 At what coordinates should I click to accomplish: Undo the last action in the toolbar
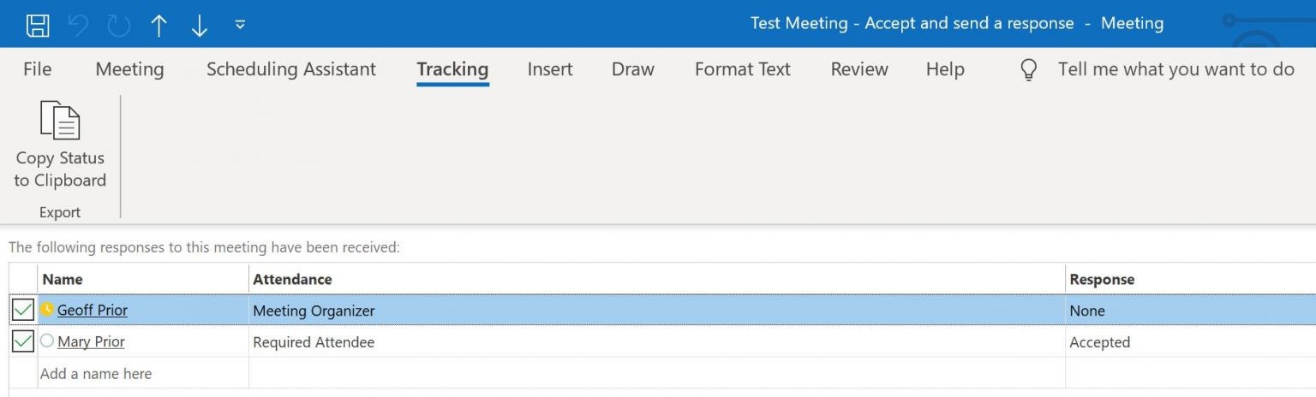click(x=78, y=25)
